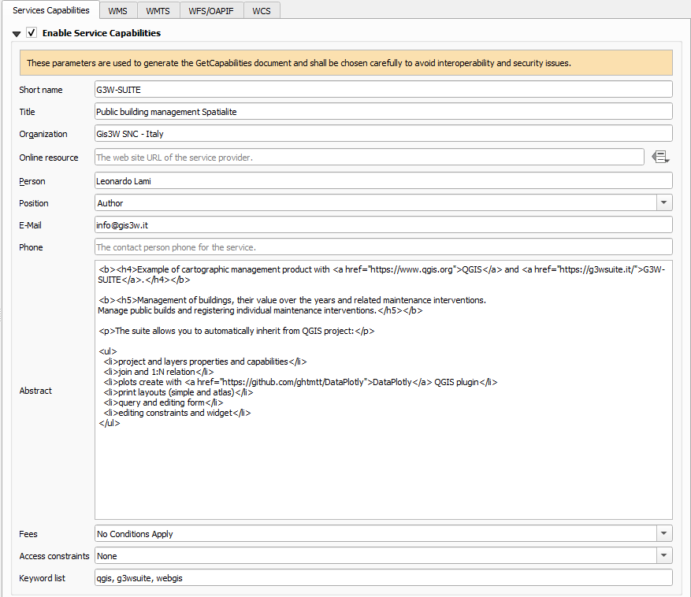Click the Person field containing Leonardo Lami
691x597 pixels.
(x=384, y=181)
